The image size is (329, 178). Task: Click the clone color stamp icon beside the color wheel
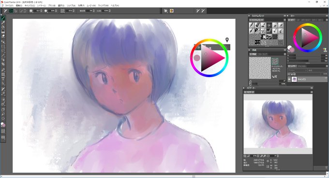(x=325, y=50)
